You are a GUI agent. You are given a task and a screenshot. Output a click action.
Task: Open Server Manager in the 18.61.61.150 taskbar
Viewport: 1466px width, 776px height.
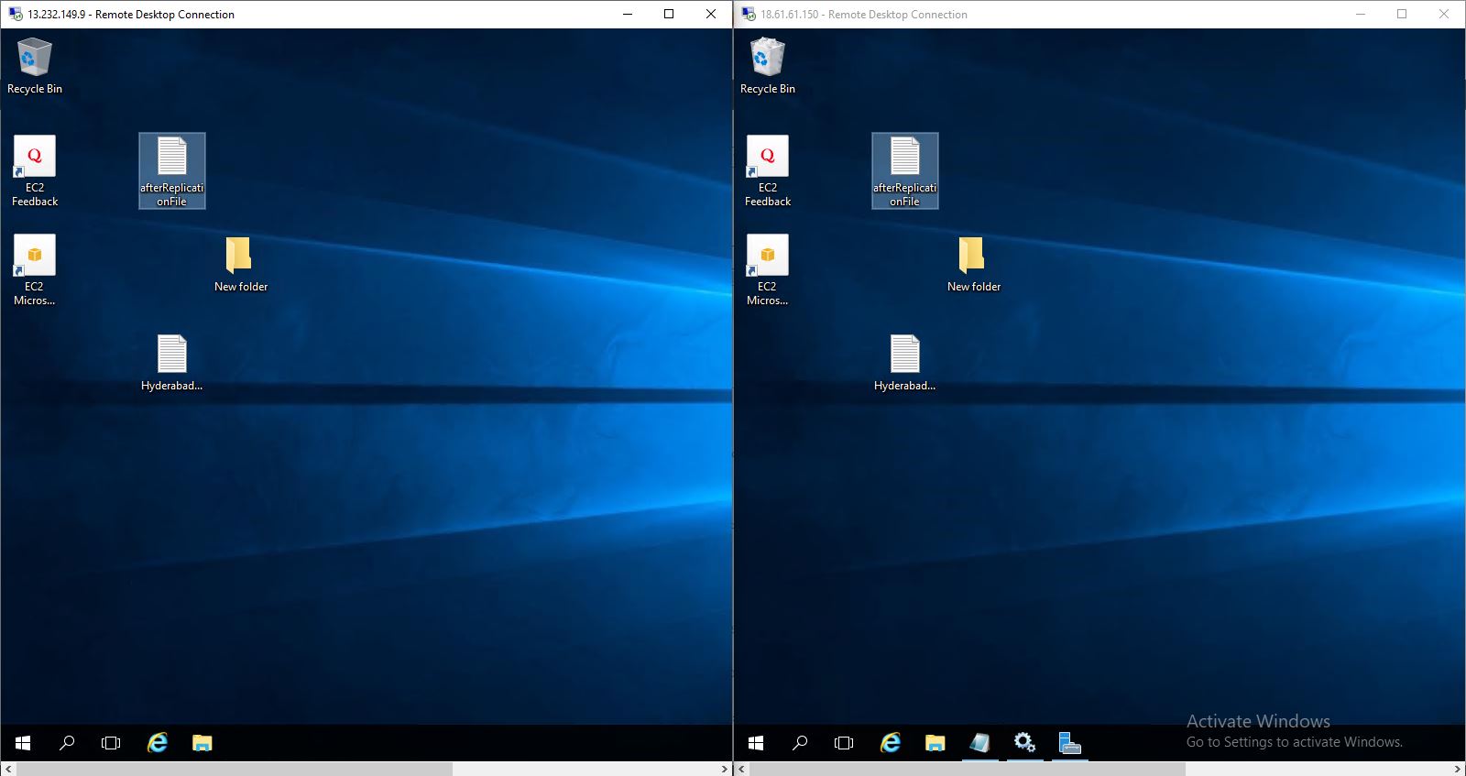(1069, 743)
